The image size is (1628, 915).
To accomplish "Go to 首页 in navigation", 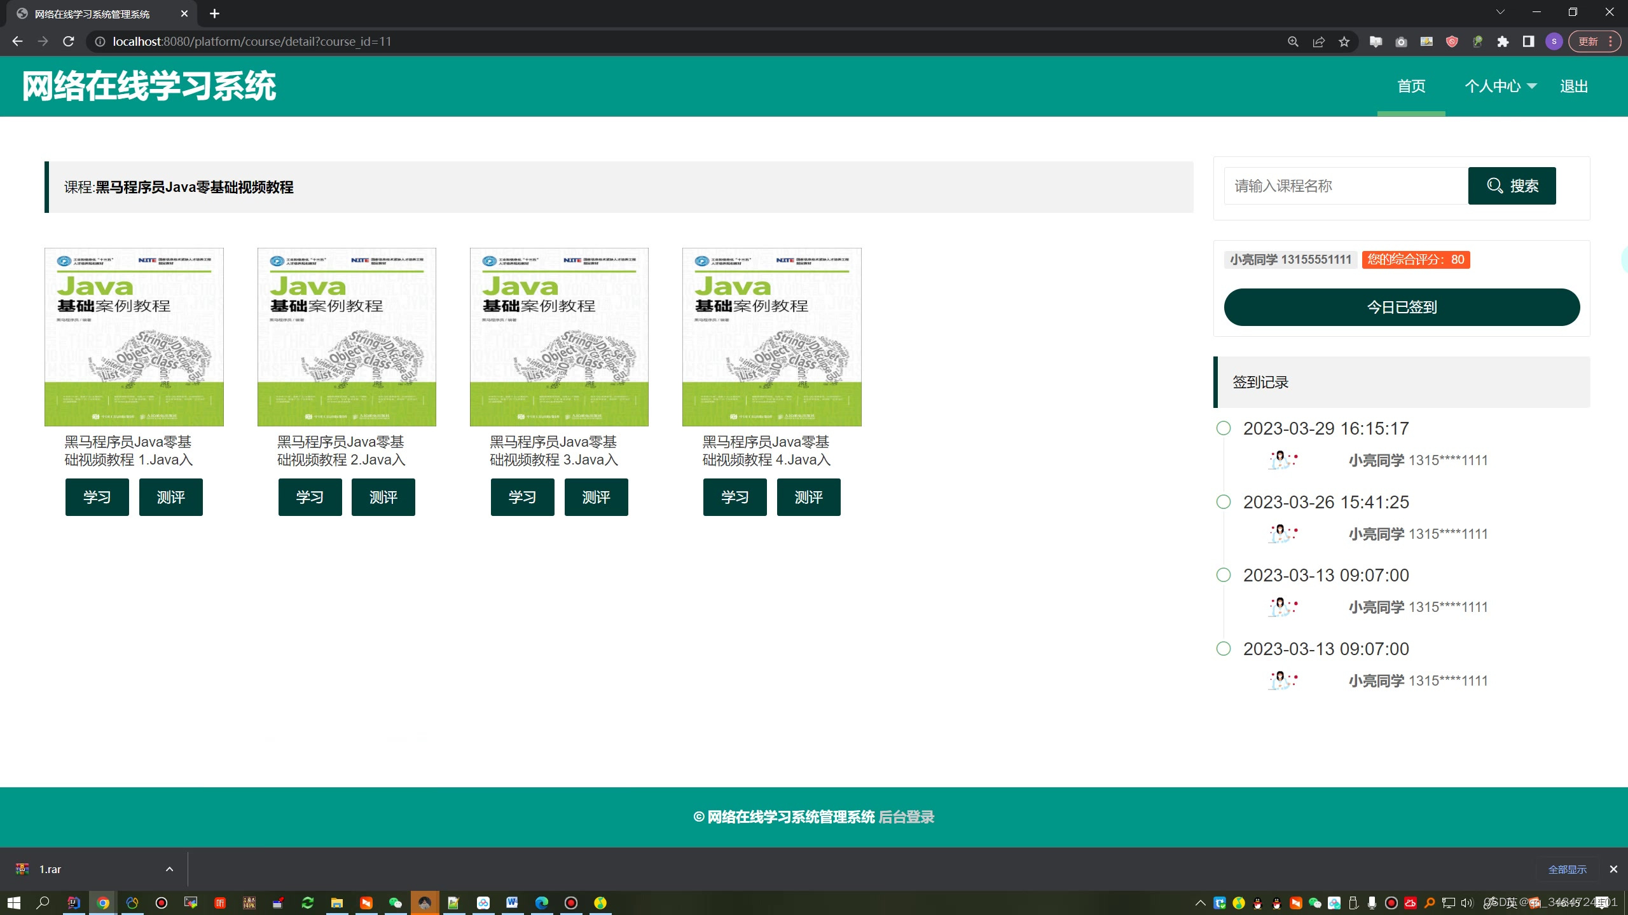I will tap(1411, 86).
